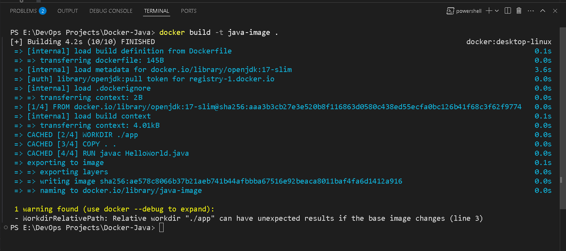
Task: Click 'transferring context: 4.01kB' line
Action: tap(87, 125)
